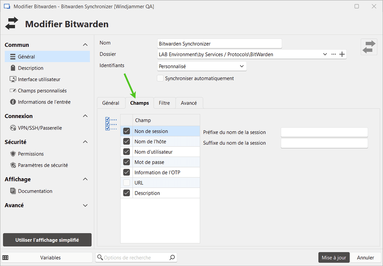Click the Mise à jour button

(x=334, y=257)
